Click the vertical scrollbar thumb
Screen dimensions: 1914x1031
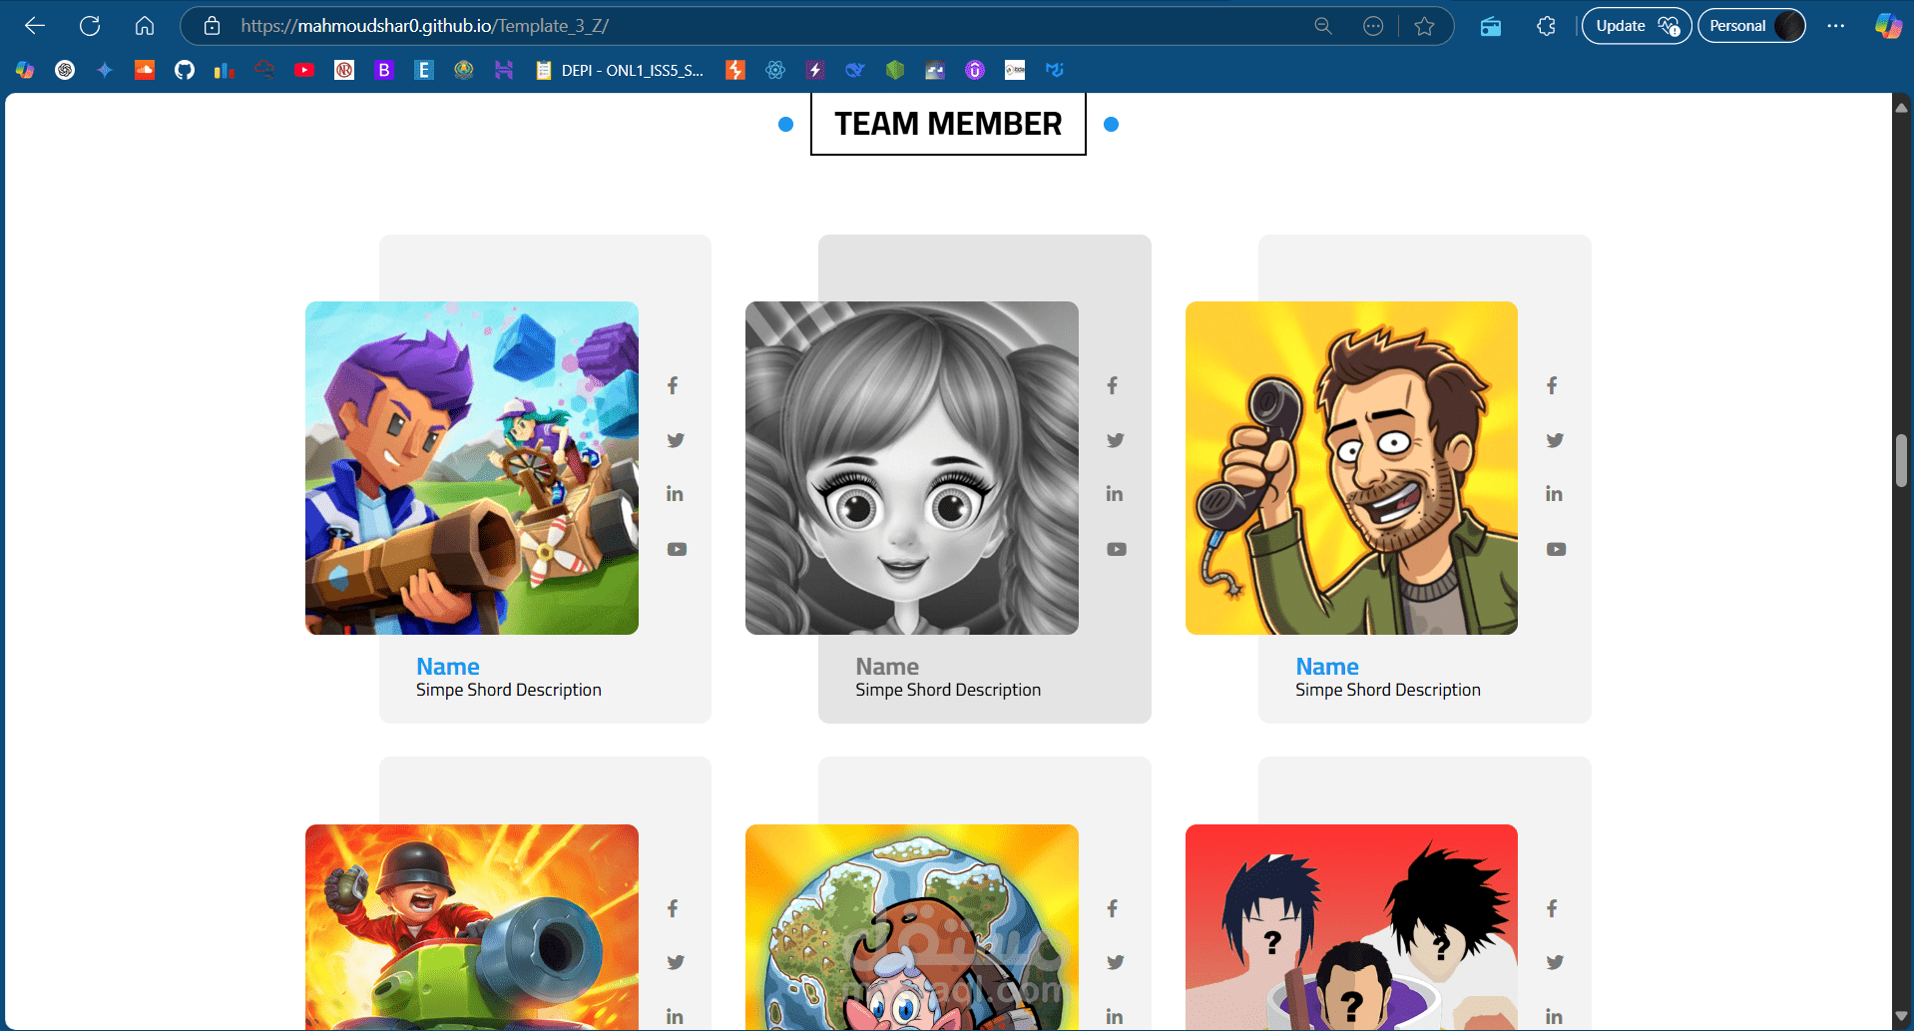pos(1902,460)
